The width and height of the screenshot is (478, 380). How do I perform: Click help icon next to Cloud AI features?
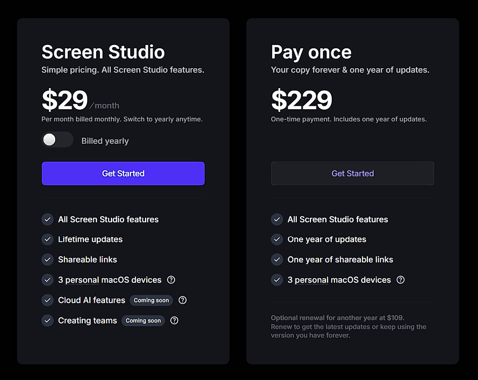(x=182, y=300)
